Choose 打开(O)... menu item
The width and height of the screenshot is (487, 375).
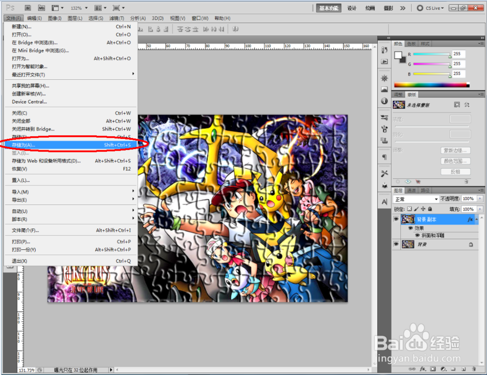pos(71,35)
